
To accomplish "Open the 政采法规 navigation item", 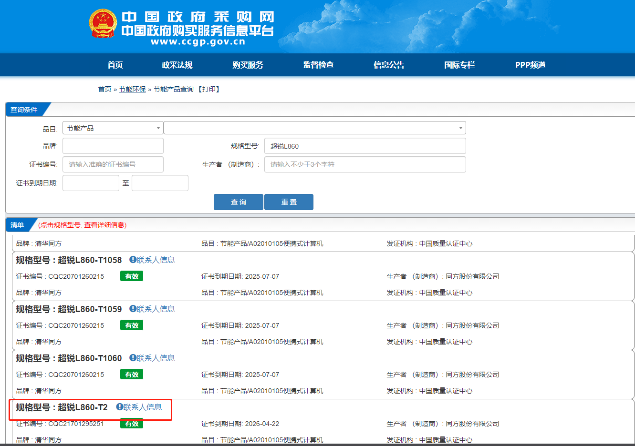I will 177,65.
